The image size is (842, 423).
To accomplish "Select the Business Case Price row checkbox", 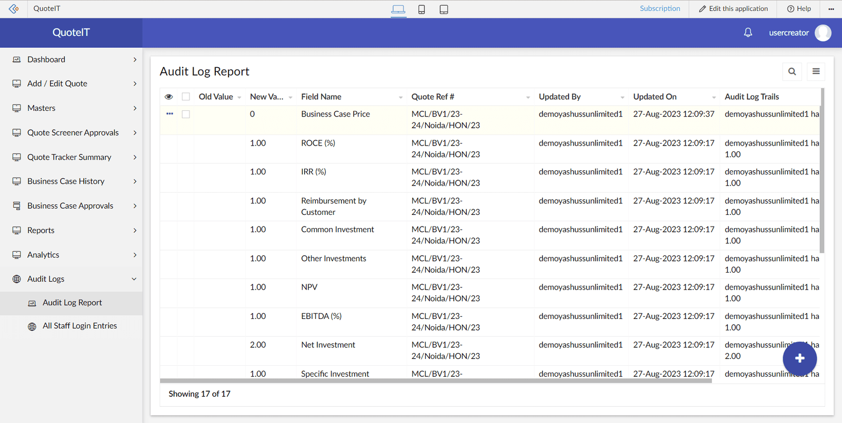I will 186,114.
